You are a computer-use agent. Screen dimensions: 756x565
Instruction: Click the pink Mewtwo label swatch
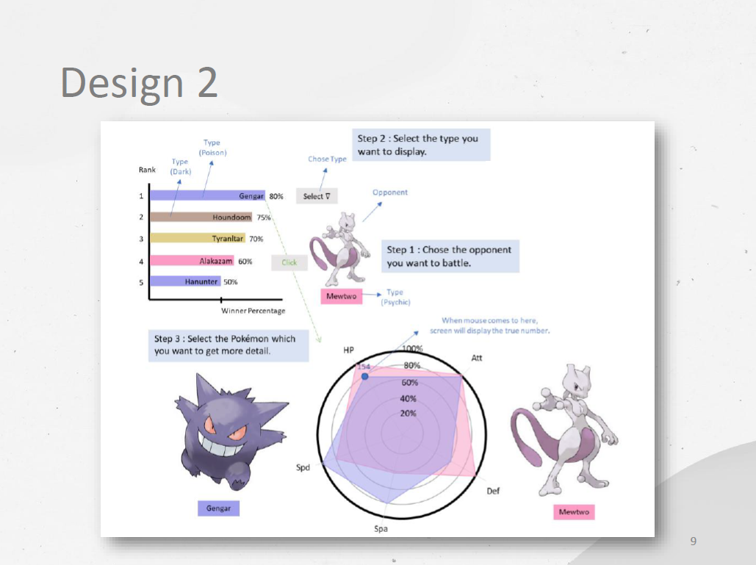(x=573, y=512)
